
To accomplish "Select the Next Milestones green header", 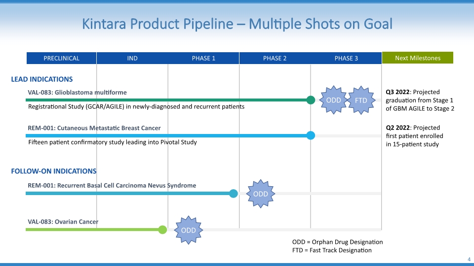I will pyautogui.click(x=418, y=58).
